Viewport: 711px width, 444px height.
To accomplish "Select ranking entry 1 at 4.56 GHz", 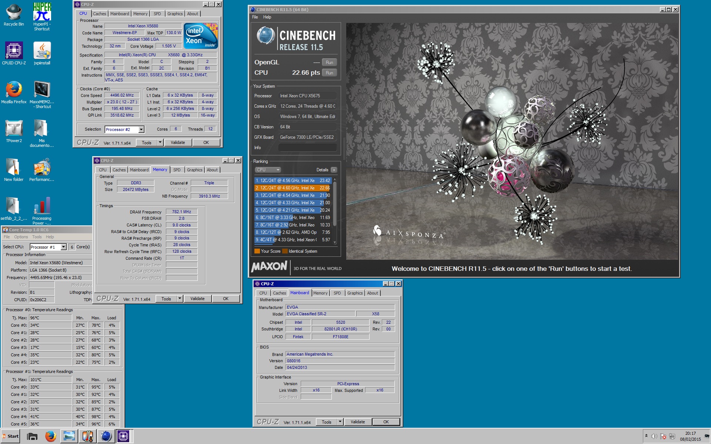I will [293, 181].
